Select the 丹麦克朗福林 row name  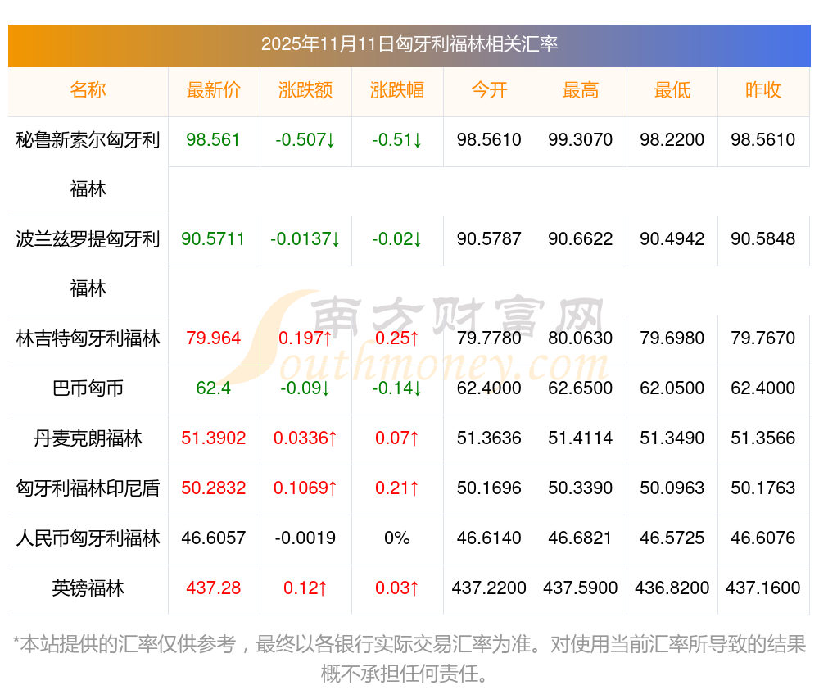click(x=88, y=438)
